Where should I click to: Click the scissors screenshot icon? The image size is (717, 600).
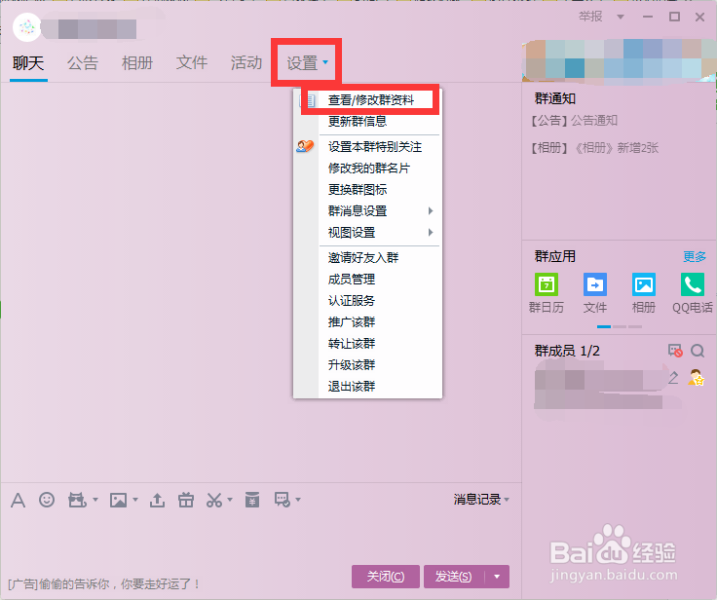[x=214, y=500]
